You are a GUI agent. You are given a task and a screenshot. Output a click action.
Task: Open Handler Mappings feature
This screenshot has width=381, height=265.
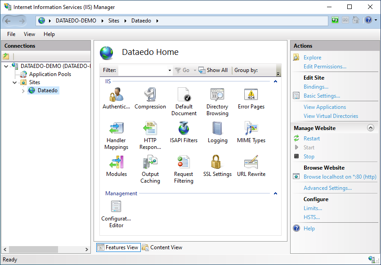coord(116,129)
